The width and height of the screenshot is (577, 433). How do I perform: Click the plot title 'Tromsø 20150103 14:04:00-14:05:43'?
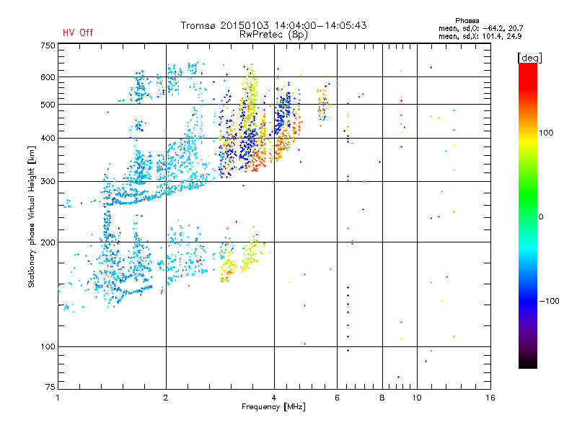click(274, 25)
